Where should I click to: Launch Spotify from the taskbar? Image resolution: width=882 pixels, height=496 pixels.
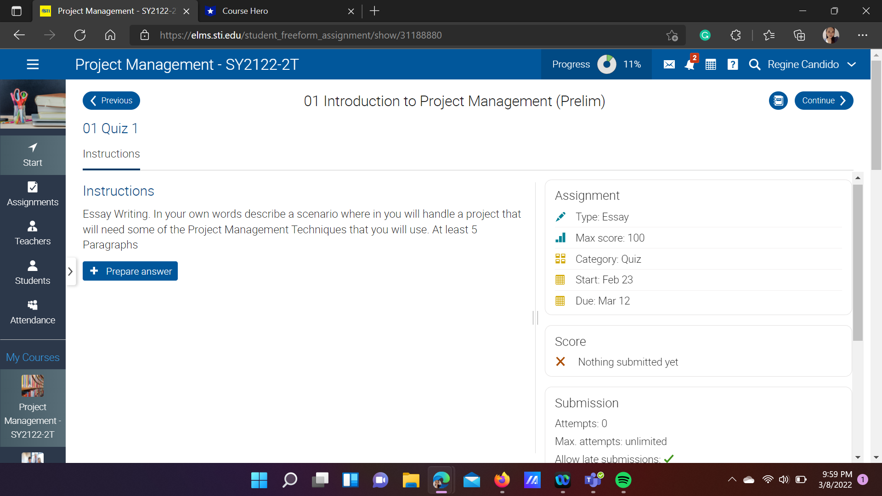point(623,480)
